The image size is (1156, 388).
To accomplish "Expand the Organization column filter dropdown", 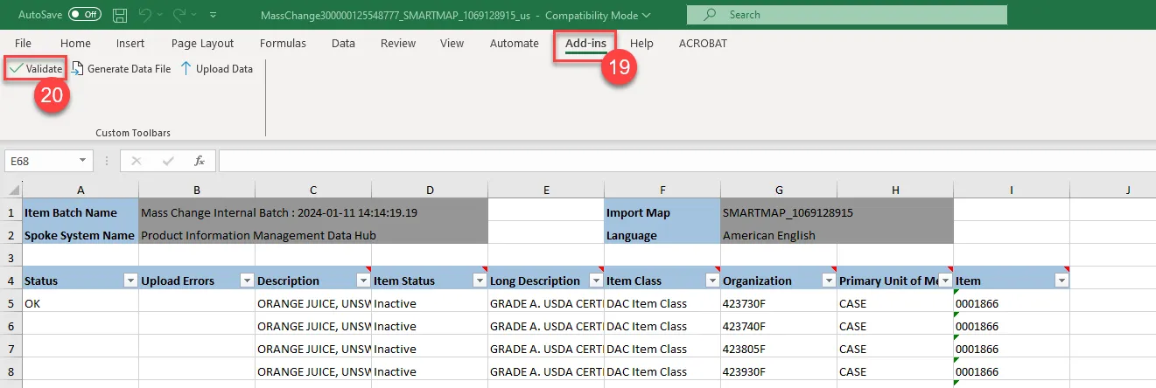I will pyautogui.click(x=828, y=281).
